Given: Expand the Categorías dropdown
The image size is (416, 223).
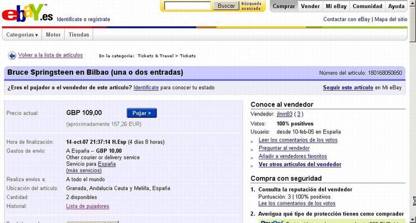Looking at the screenshot, I should point(22,34).
